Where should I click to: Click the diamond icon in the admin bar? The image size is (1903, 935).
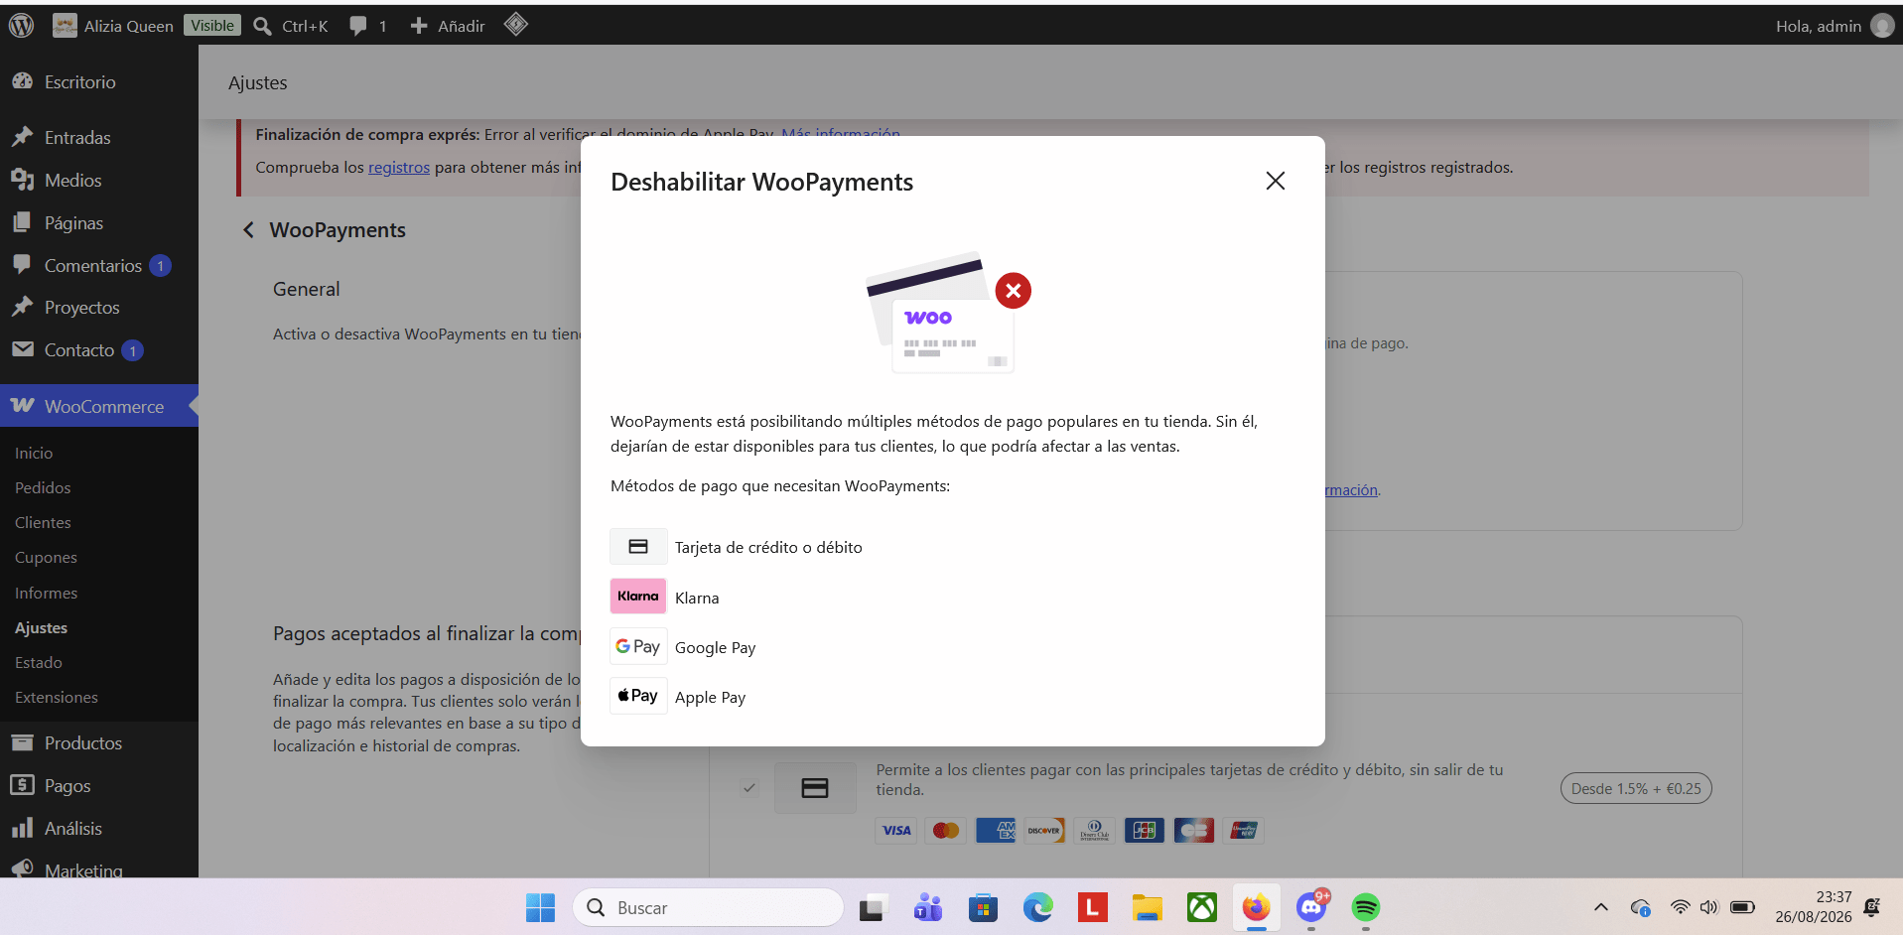515,25
